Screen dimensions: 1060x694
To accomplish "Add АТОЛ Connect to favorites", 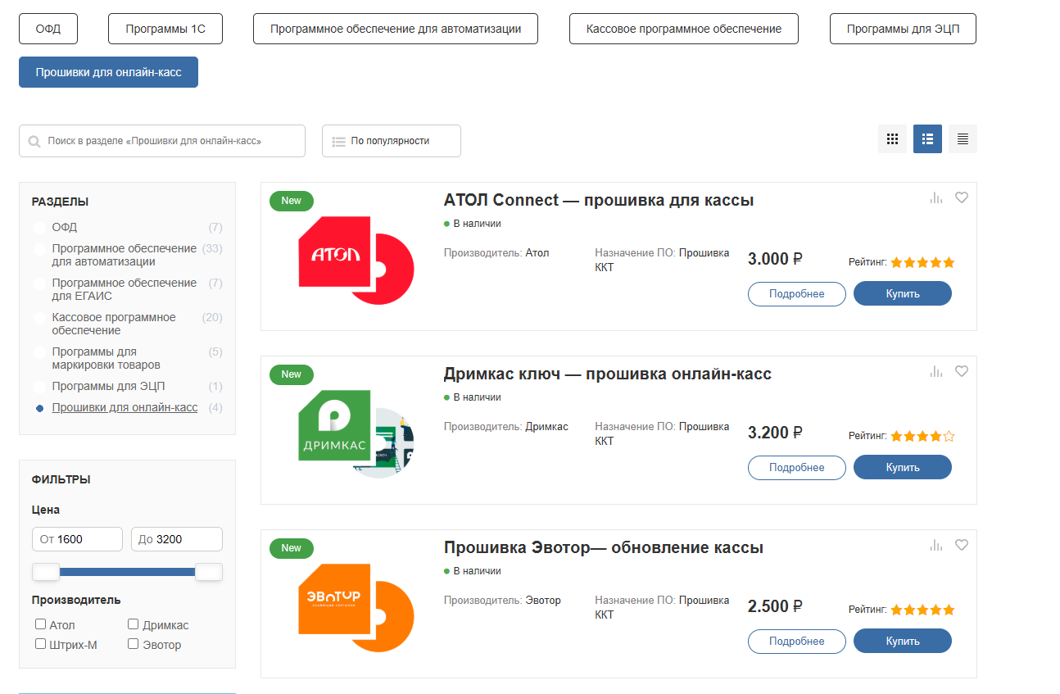I will 962,197.
